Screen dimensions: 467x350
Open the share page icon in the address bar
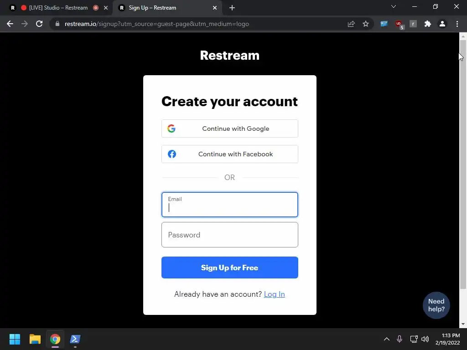(x=351, y=24)
